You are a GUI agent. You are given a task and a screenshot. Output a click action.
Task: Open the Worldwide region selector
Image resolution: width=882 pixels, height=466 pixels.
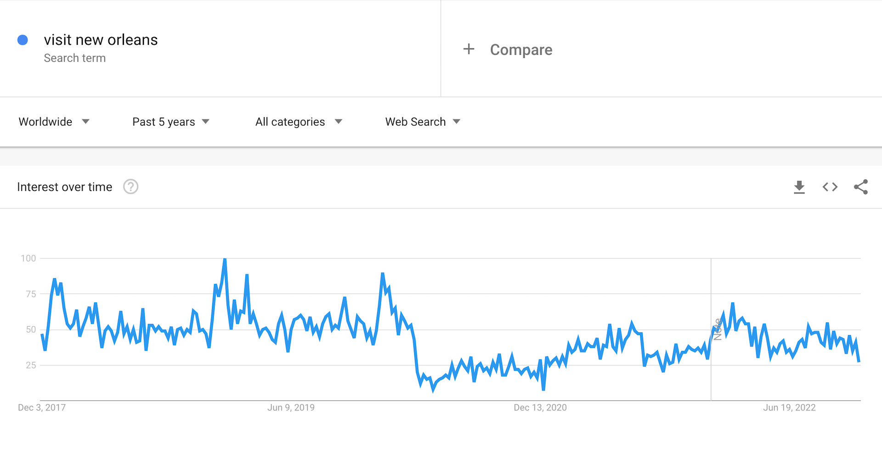(45, 122)
